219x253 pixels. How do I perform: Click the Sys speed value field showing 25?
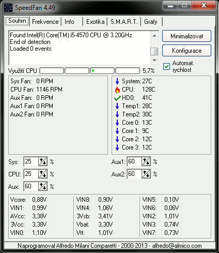pos(31,161)
